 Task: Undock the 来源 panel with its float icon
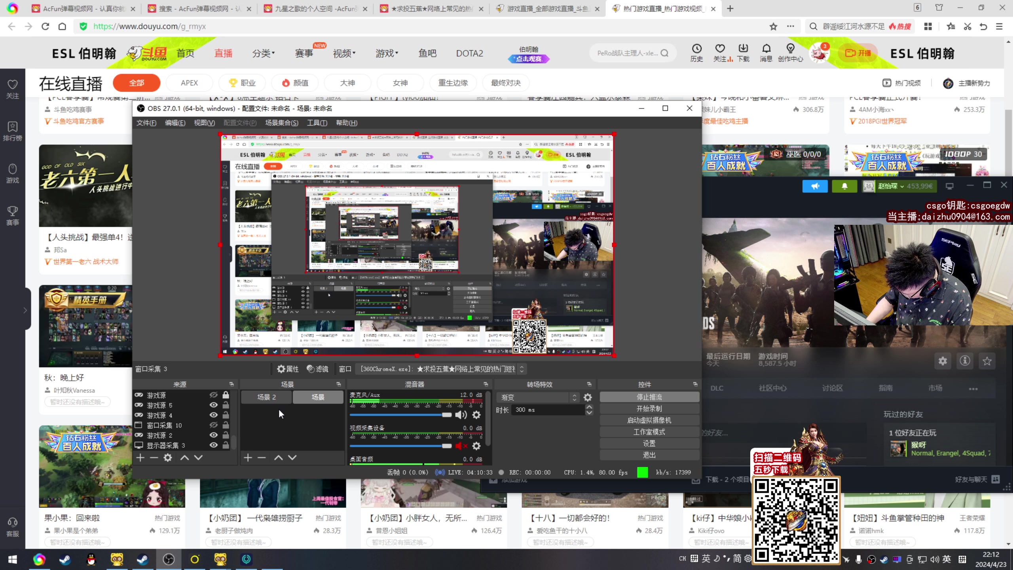[231, 384]
